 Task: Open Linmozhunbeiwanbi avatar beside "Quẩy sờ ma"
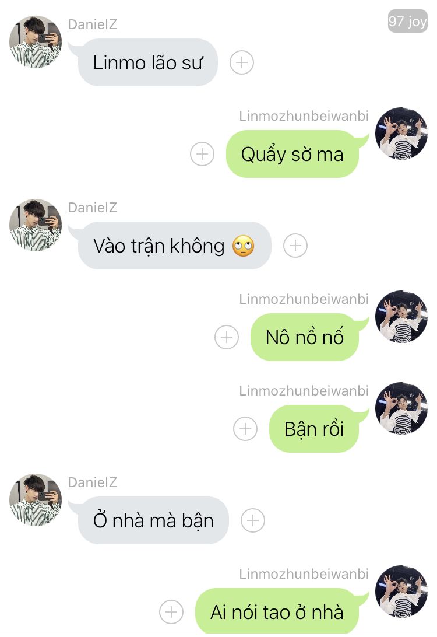click(x=401, y=133)
